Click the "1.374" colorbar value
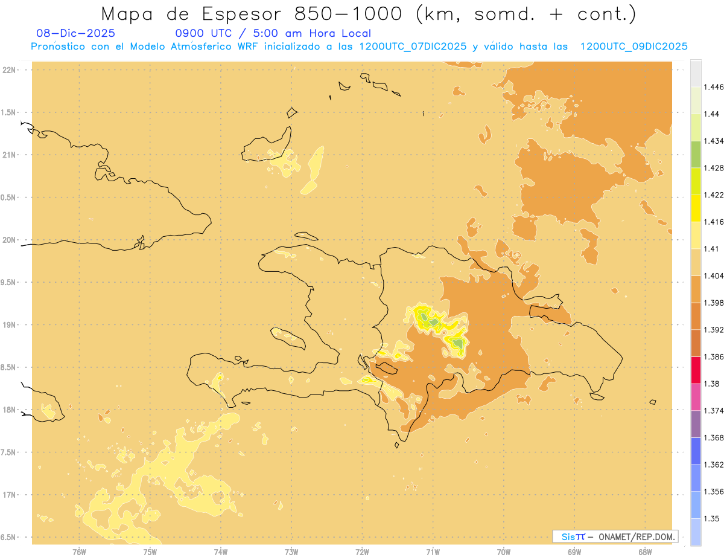This screenshot has height=560, width=724. pos(714,411)
